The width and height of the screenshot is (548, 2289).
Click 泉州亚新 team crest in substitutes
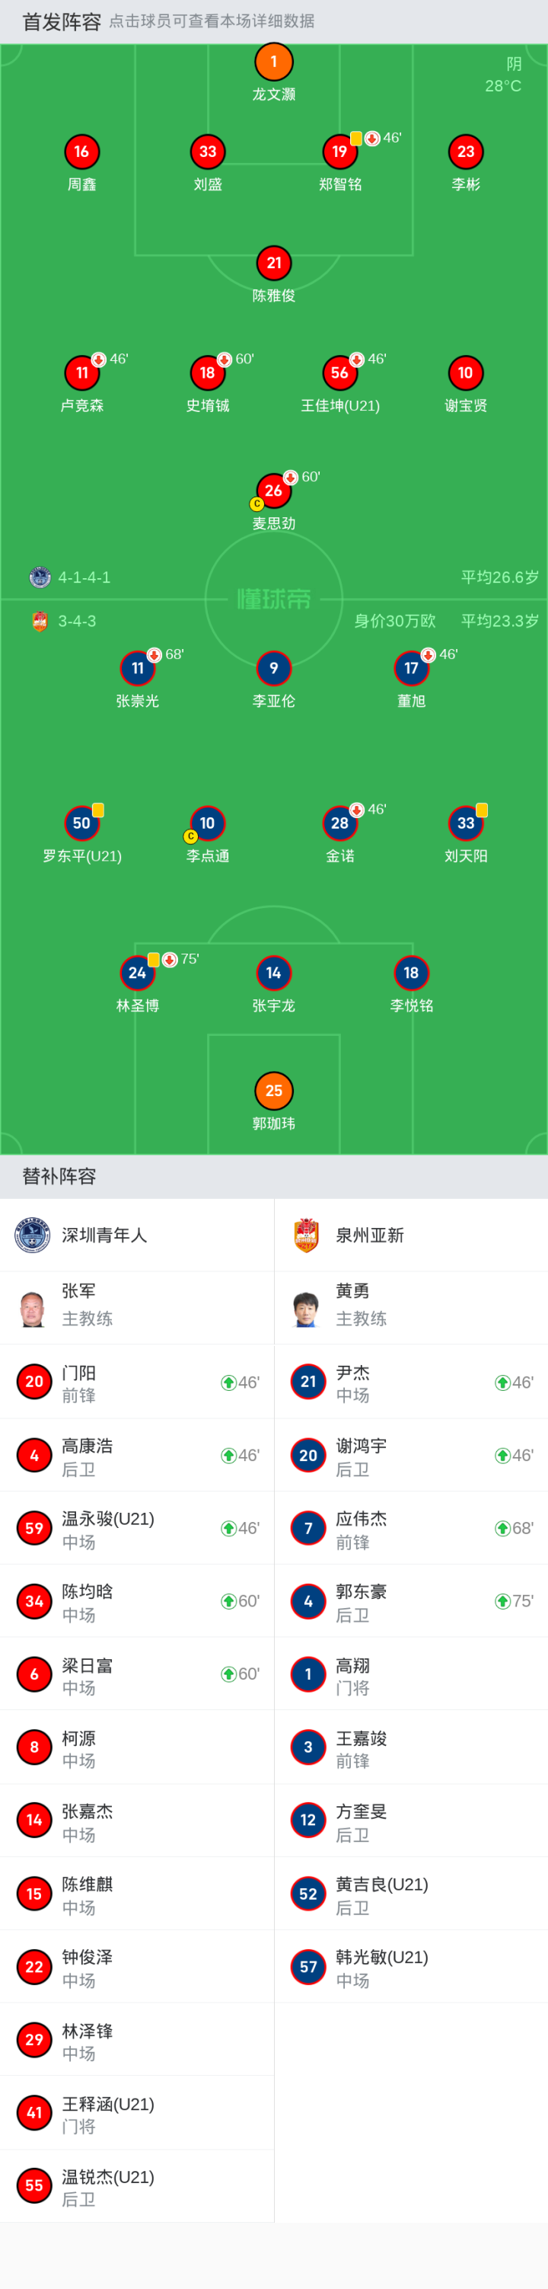307,1235
